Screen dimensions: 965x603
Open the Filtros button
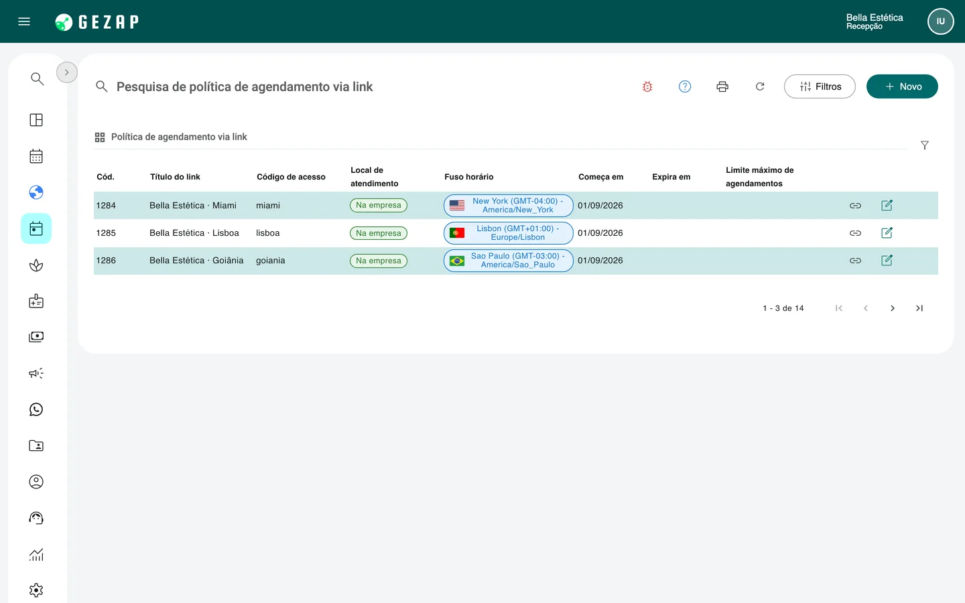tap(820, 86)
